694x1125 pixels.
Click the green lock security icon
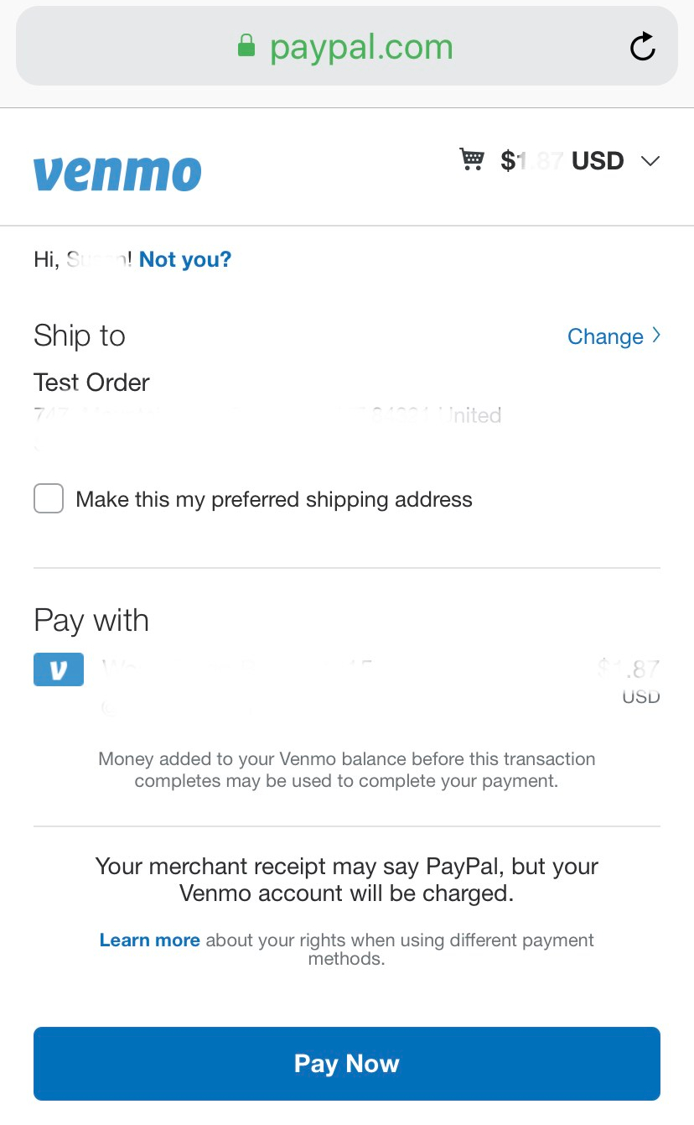pos(246,45)
